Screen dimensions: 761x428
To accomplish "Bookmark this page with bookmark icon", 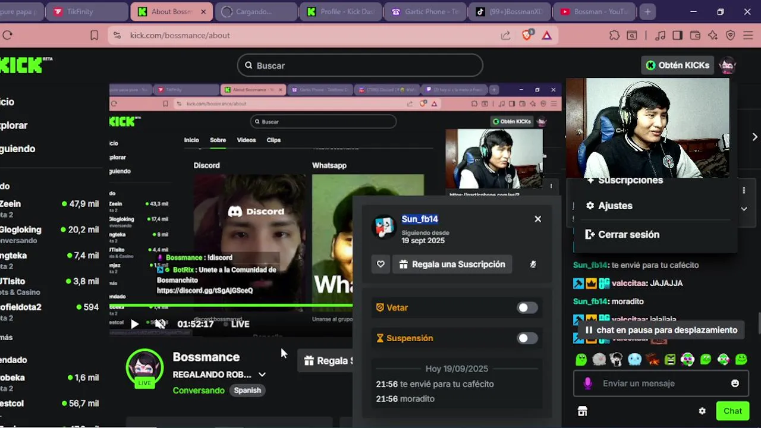I will [94, 36].
